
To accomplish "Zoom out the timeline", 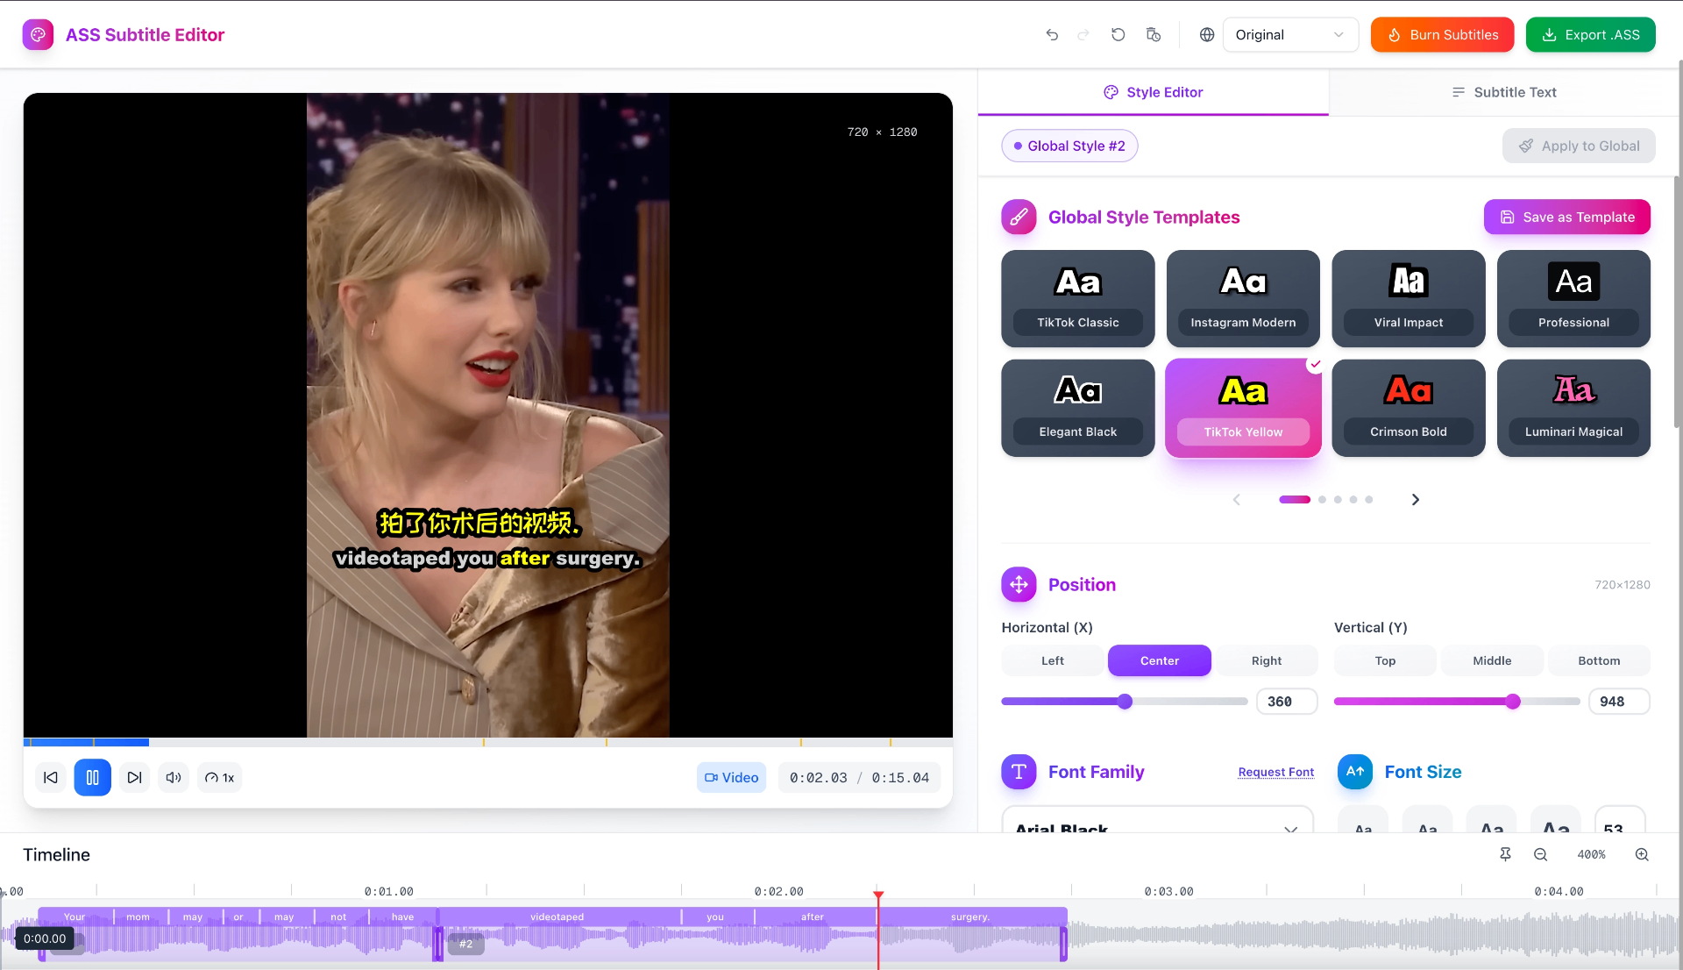I will [1540, 854].
